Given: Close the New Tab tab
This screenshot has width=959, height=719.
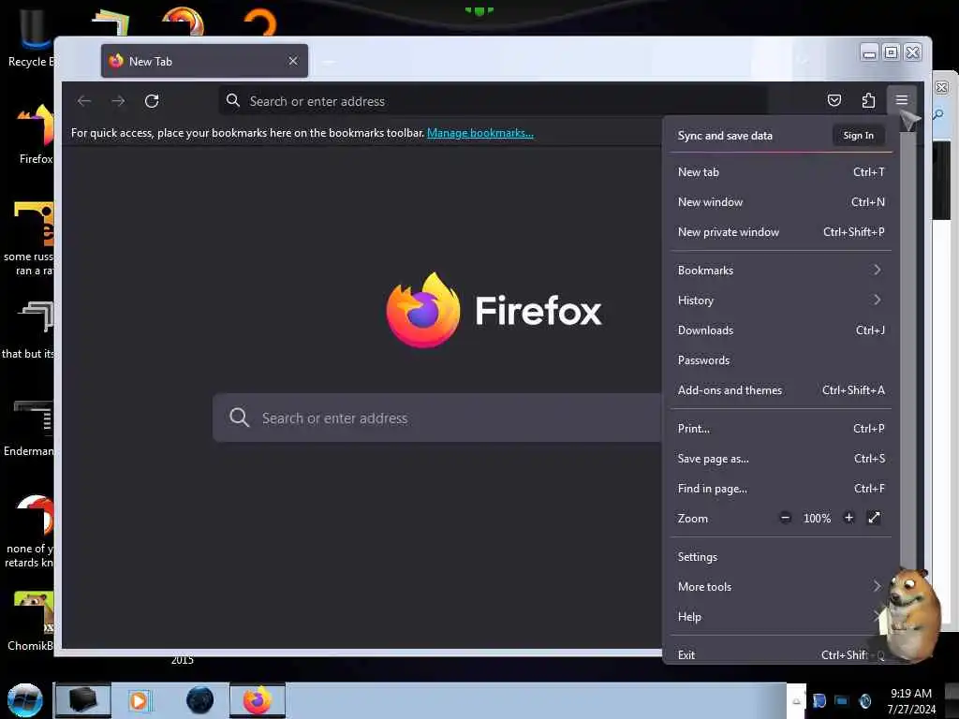Looking at the screenshot, I should pos(293,61).
